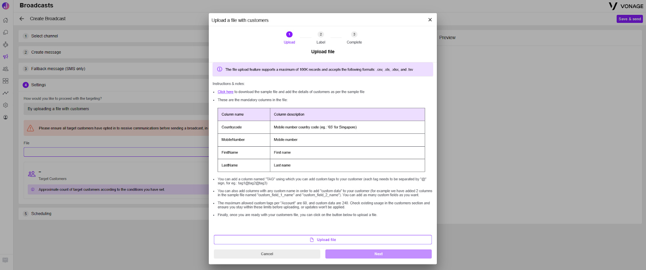The width and height of the screenshot is (646, 270).
Task: Open the Customers people icon in sidebar
Action: (x=6, y=69)
